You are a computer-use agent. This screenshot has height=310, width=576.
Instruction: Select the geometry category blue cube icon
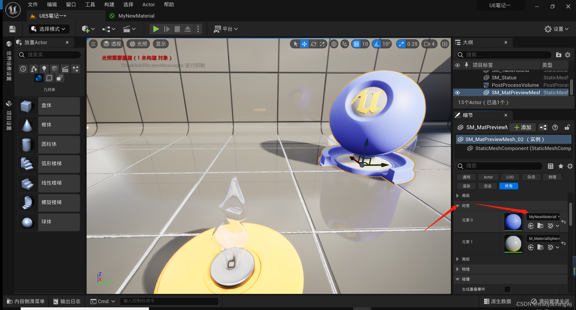(x=39, y=78)
